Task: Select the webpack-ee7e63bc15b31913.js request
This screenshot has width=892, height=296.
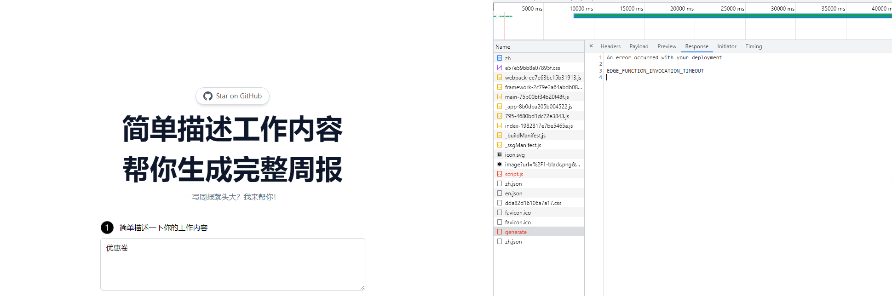Action: pos(539,78)
